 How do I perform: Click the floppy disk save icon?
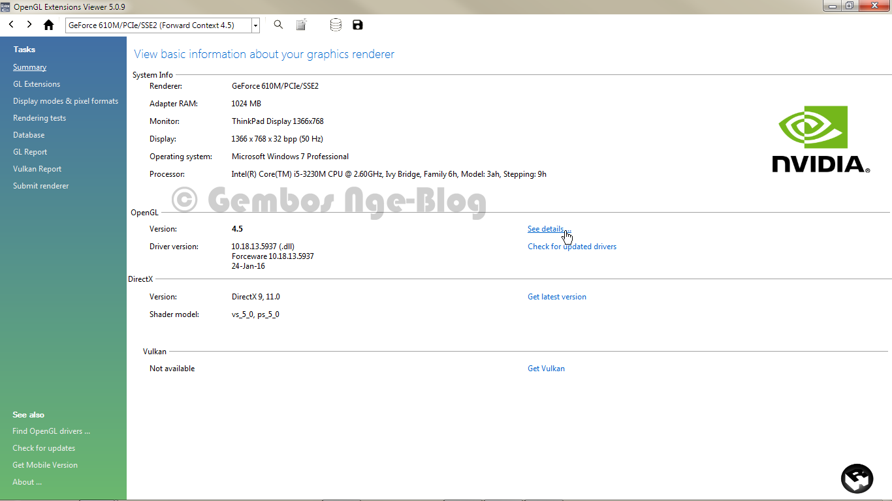[357, 25]
